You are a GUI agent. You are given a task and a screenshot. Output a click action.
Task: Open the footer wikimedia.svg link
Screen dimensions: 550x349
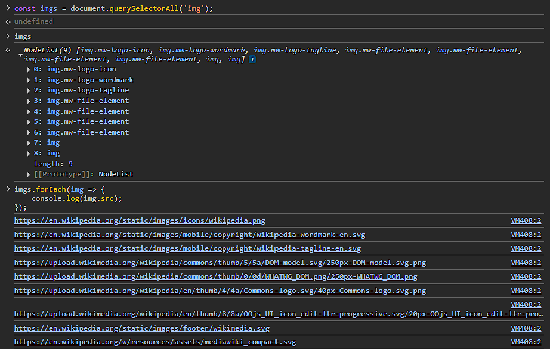[141, 328]
